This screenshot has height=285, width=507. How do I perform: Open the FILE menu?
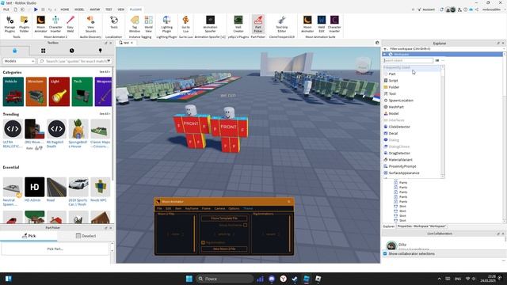(6, 9)
